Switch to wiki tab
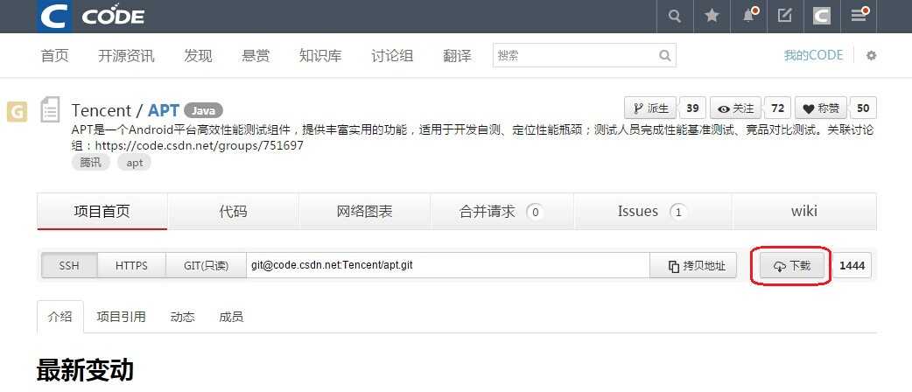 (804, 211)
